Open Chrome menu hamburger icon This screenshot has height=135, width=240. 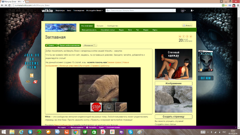[x=238, y=5]
